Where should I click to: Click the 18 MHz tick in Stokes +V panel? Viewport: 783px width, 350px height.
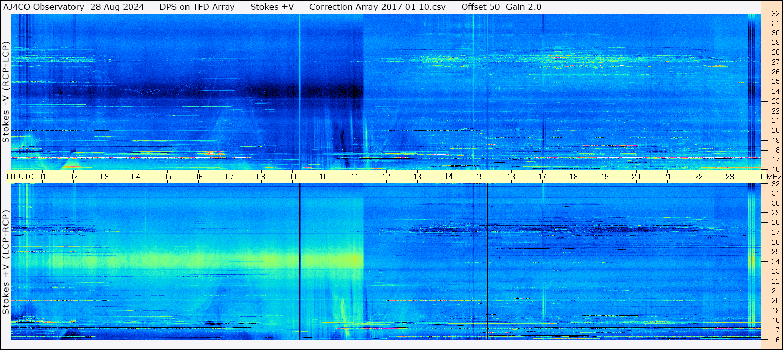775,320
